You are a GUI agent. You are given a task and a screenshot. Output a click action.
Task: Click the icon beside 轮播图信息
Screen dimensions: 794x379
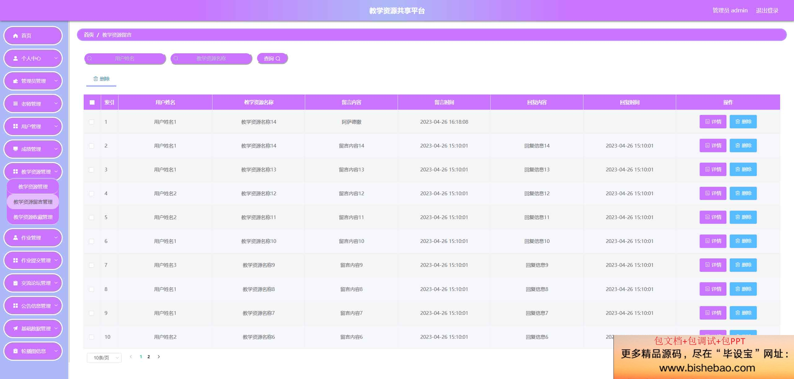[15, 351]
